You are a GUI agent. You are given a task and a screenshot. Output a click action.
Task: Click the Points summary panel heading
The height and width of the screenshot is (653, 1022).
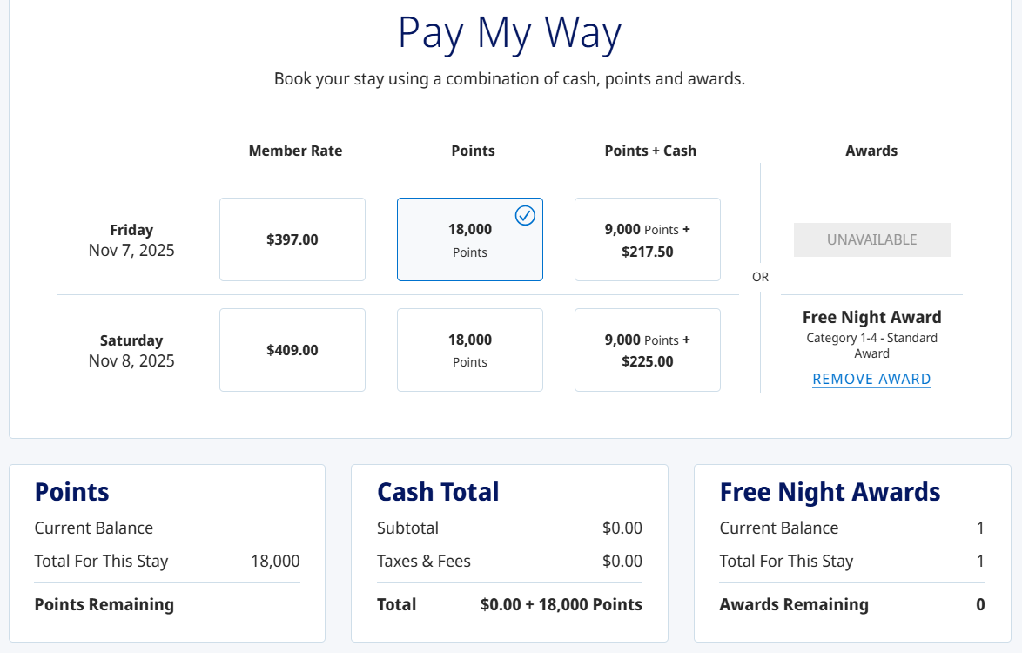coord(71,491)
